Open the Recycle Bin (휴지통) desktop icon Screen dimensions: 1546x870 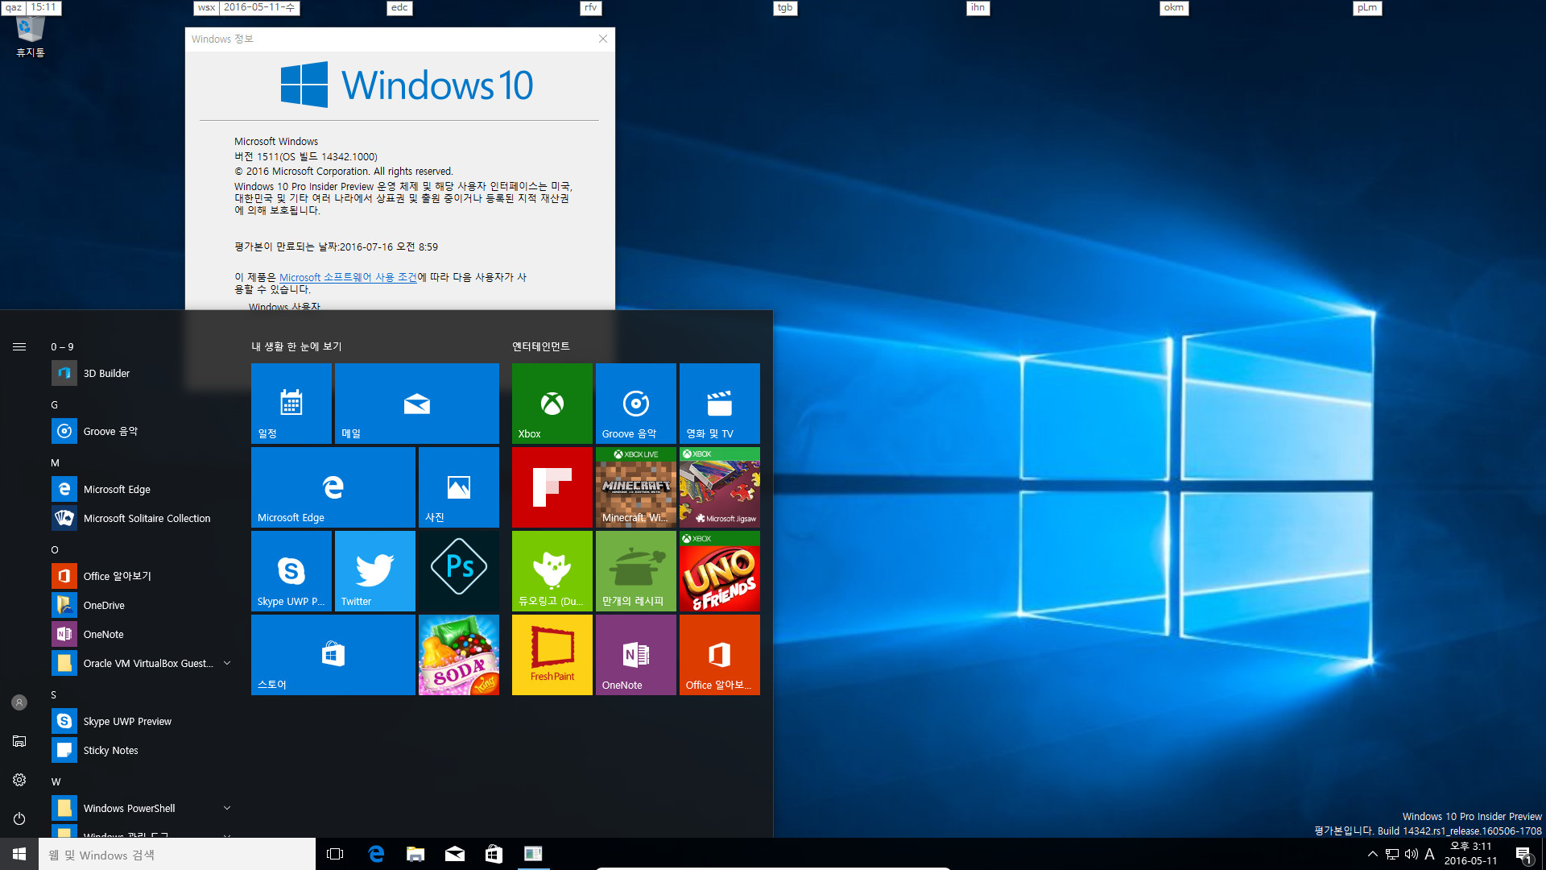(x=31, y=36)
